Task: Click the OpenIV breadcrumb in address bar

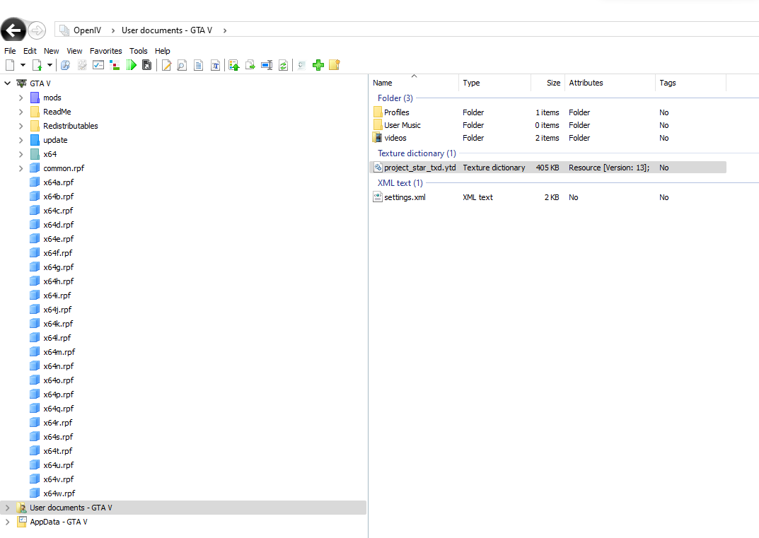Action: 87,30
